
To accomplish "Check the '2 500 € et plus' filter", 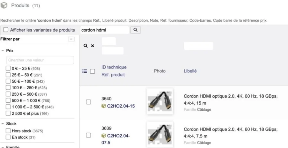I will click(8, 113).
